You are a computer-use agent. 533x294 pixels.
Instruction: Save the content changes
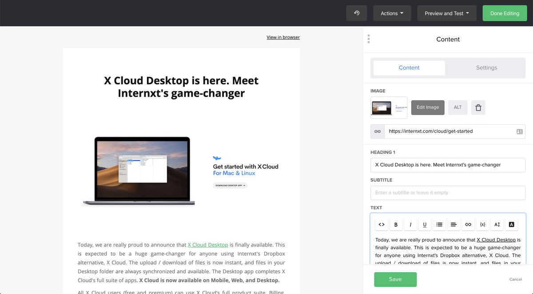point(395,279)
